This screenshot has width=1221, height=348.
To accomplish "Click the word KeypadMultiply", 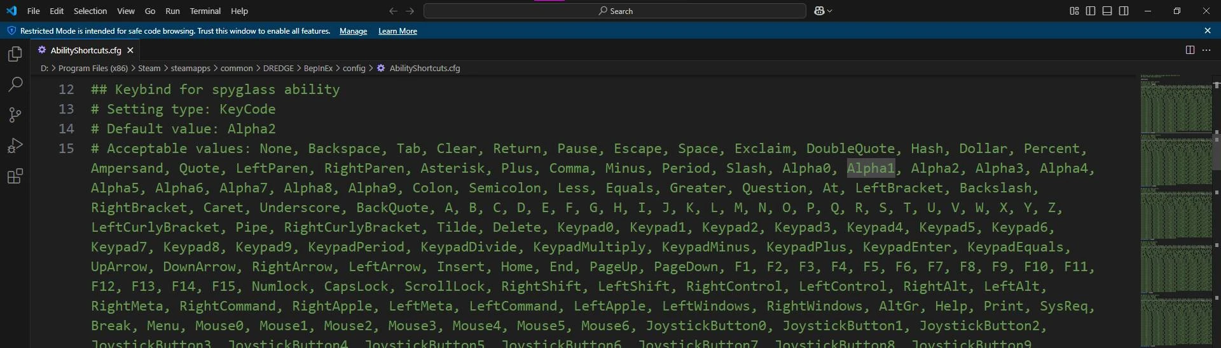I will click(589, 247).
